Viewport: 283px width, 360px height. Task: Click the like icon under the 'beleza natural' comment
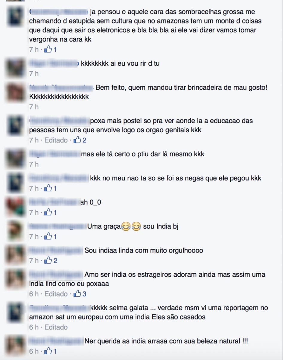coord(48,351)
